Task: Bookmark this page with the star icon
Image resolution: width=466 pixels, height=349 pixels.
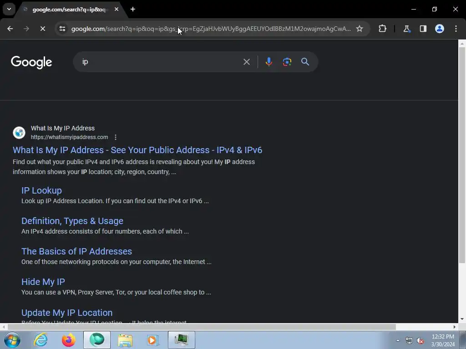Action: pos(360,29)
